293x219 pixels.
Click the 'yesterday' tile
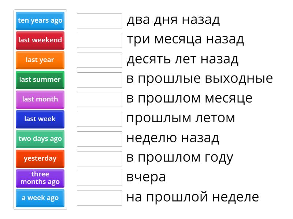[x=40, y=158]
